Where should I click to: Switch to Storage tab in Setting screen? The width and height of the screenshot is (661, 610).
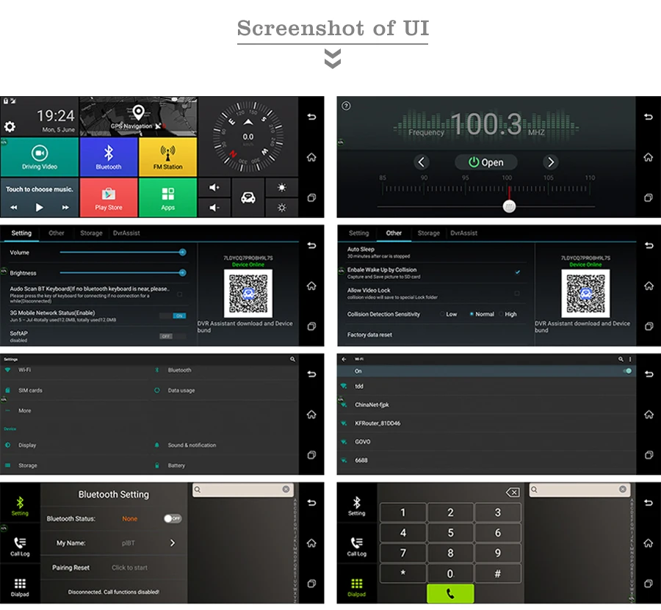[x=92, y=233]
